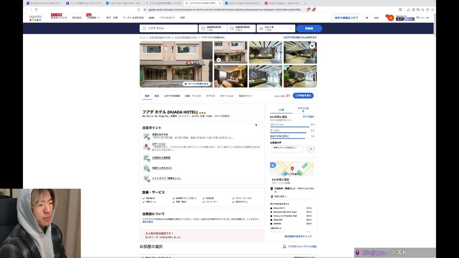Image resolution: width=459 pixels, height=258 pixels.
Task: Open the Trip.com browser tab
Action: (84, 3)
